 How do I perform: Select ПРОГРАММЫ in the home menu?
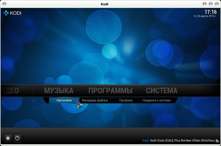click(110, 91)
